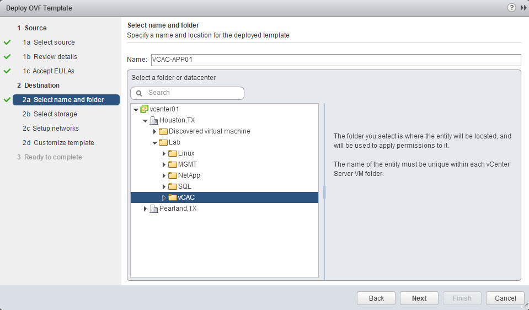Click the NetApp folder icon
Image resolution: width=529 pixels, height=310 pixels.
point(173,175)
